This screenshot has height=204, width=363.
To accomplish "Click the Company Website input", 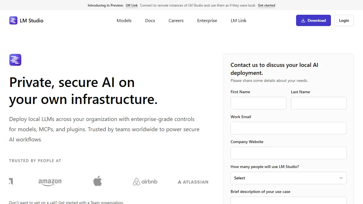I will click(289, 153).
